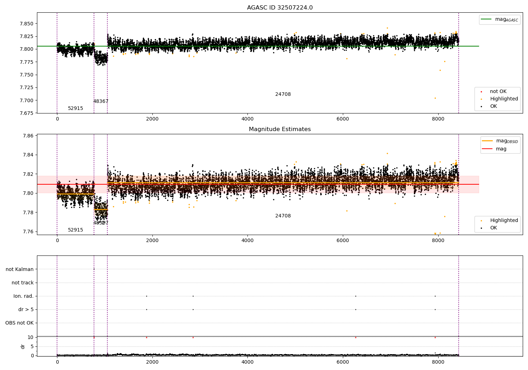Click the "7.80" y-axis tick in middle plot
This screenshot has width=528, height=370.
tap(28, 193)
